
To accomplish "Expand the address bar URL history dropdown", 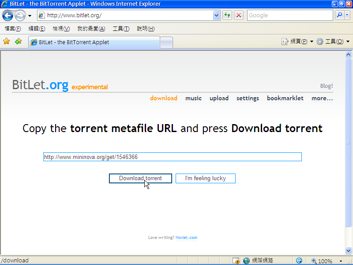I will coord(216,15).
